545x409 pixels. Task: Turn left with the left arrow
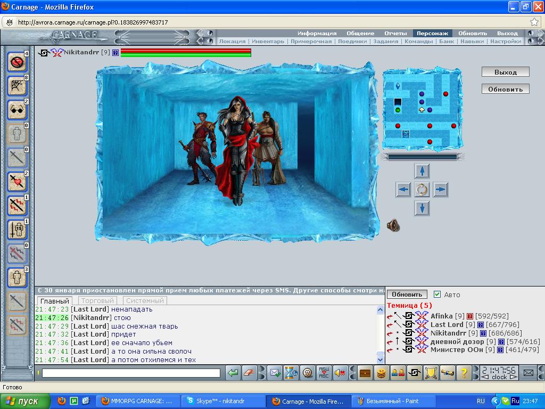click(x=403, y=190)
